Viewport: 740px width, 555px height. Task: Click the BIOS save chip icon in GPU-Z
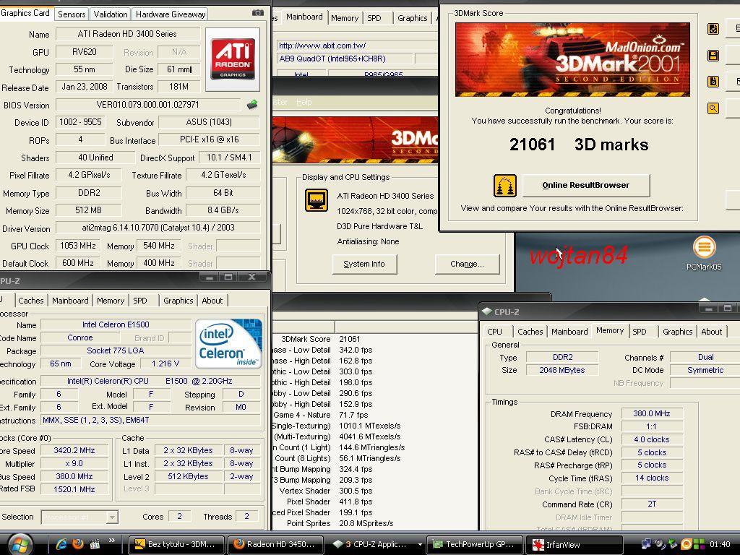[252, 104]
